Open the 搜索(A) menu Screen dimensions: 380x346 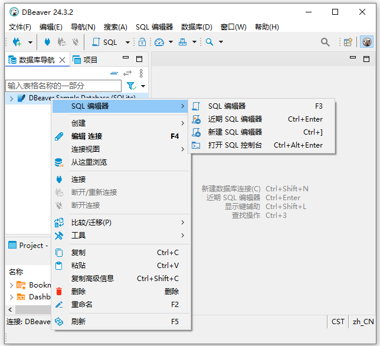pyautogui.click(x=116, y=27)
